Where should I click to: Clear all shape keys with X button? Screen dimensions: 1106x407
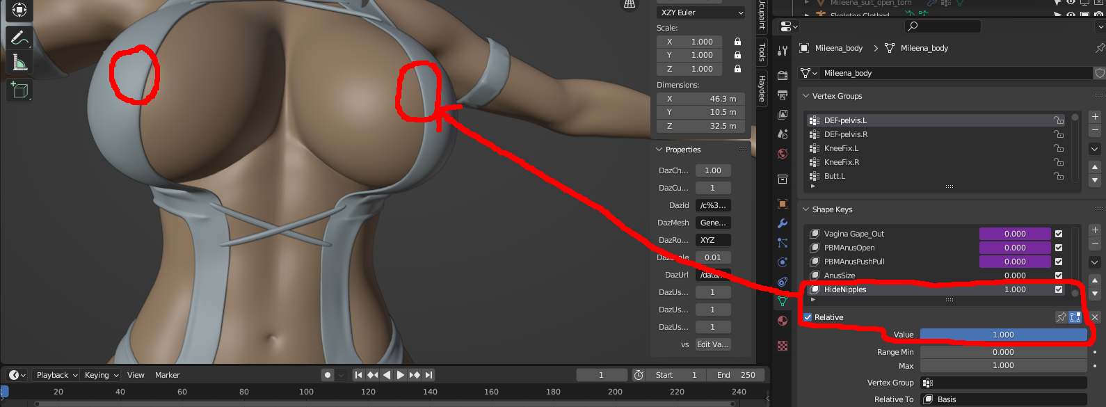click(x=1095, y=317)
